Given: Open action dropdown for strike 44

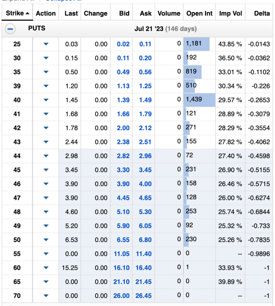Looking at the screenshot, I should pos(46,156).
